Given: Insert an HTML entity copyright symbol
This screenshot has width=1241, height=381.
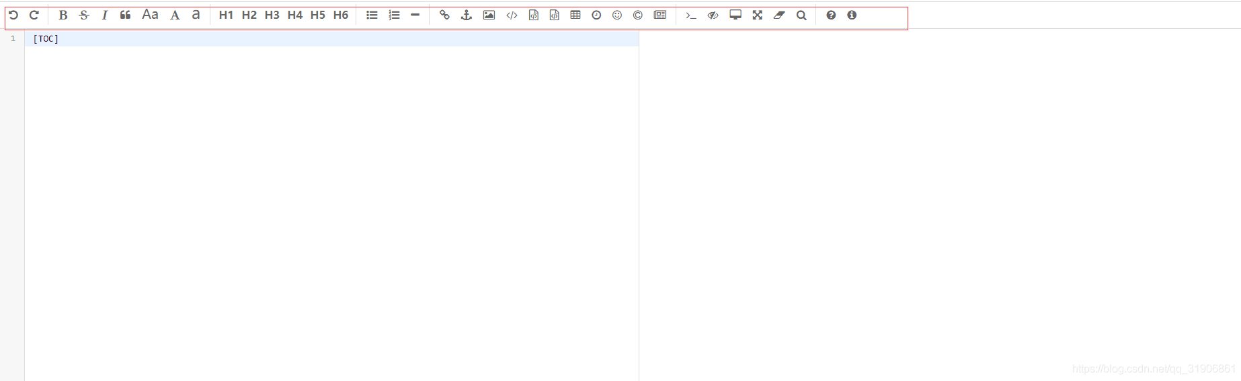Looking at the screenshot, I should [638, 15].
